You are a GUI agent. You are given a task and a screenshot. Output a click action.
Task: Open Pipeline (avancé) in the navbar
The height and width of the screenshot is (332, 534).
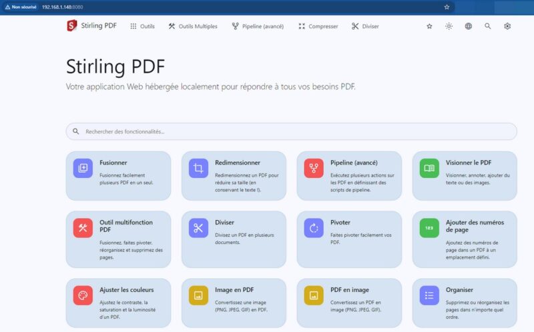coord(258,26)
